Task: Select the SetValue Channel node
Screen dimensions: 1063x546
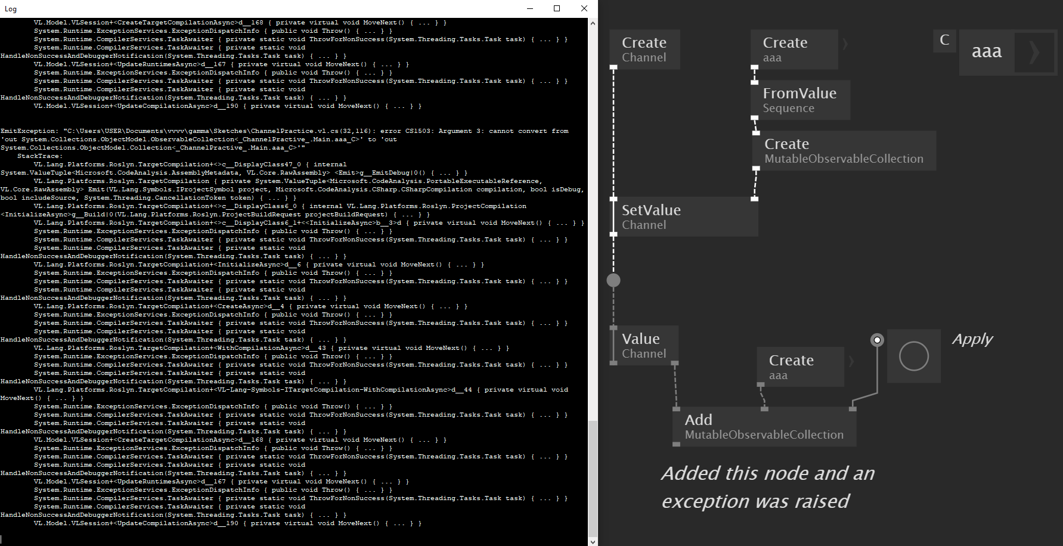Action: 684,217
